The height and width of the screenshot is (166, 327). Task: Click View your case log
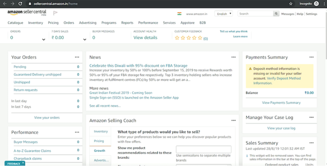pos(281,128)
